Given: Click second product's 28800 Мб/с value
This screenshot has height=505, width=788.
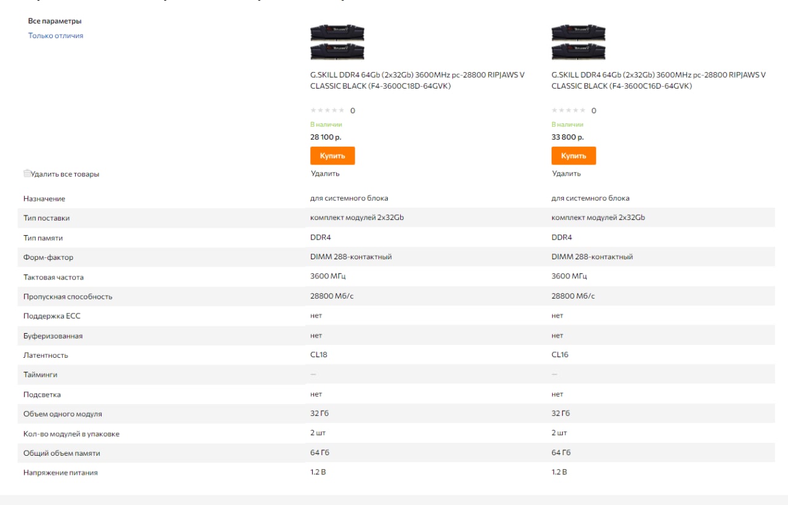Looking at the screenshot, I should click(x=573, y=296).
